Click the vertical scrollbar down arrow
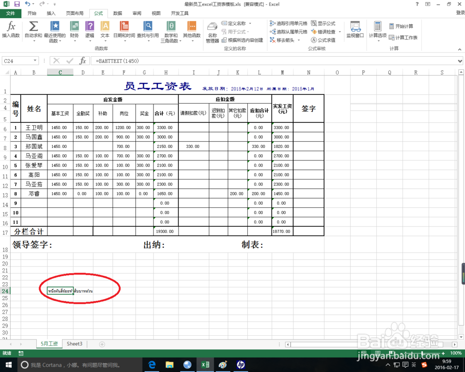Screen dimensions: 465x372 click(461, 337)
